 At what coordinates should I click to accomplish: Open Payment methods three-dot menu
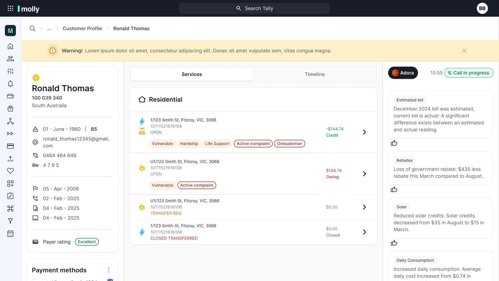pyautogui.click(x=109, y=270)
